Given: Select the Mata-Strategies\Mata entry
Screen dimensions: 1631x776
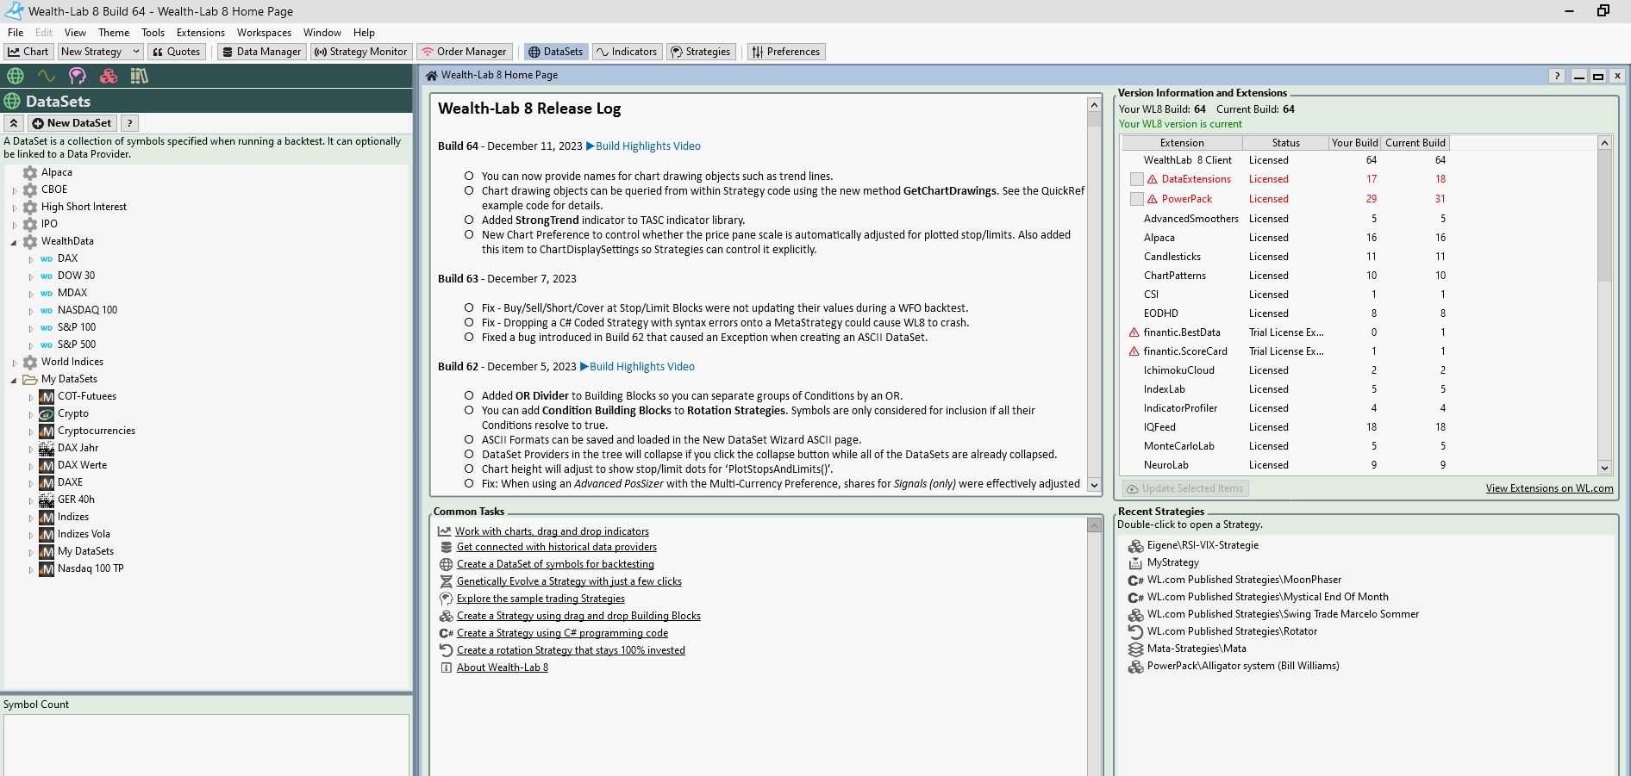Looking at the screenshot, I should pyautogui.click(x=1197, y=649).
